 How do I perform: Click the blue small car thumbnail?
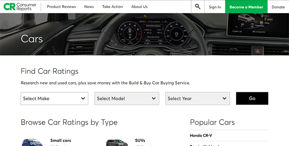[32, 143]
